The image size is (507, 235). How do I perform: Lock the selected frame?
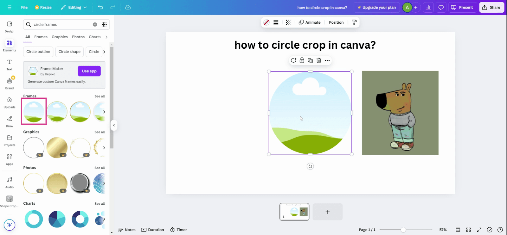click(x=302, y=60)
